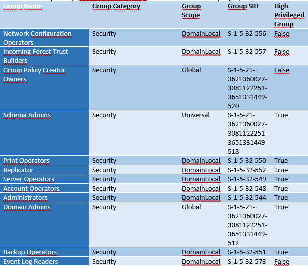Click the Backup Operators name cell

click(x=30, y=252)
